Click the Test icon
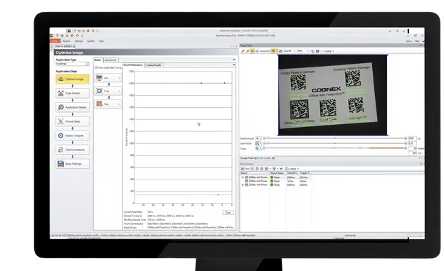 pos(100,104)
